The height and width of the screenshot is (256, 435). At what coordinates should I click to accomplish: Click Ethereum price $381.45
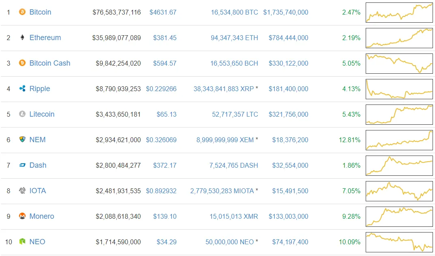click(x=165, y=38)
